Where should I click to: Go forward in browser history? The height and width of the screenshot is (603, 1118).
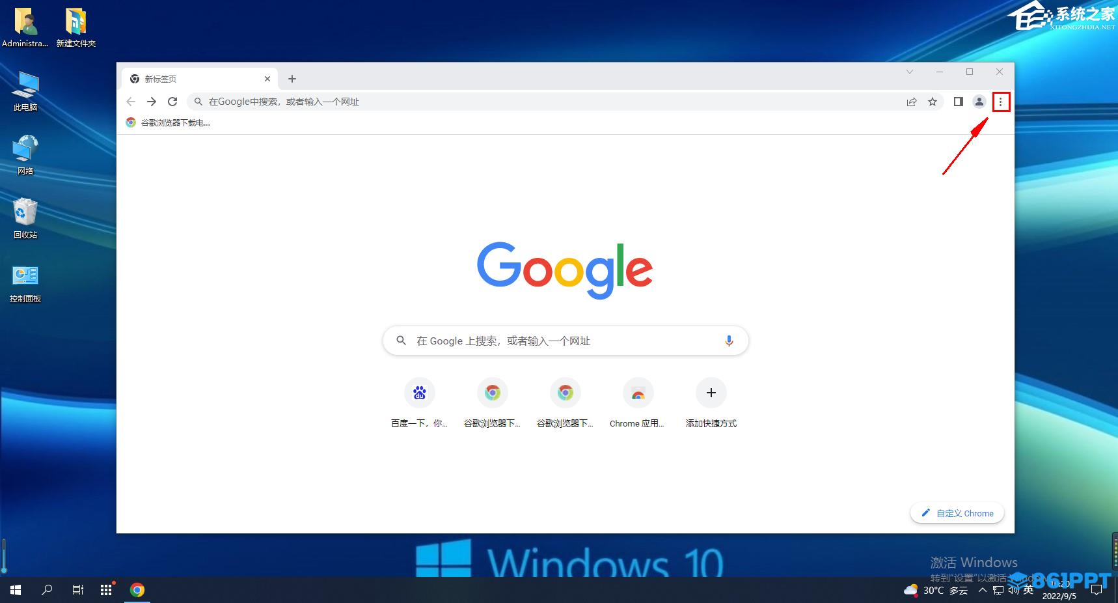click(152, 102)
